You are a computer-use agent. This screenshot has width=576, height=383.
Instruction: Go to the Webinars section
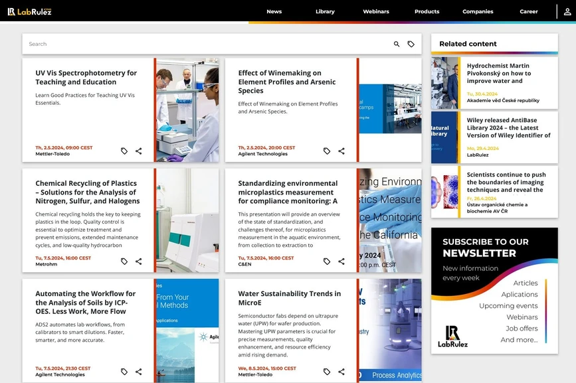[376, 11]
